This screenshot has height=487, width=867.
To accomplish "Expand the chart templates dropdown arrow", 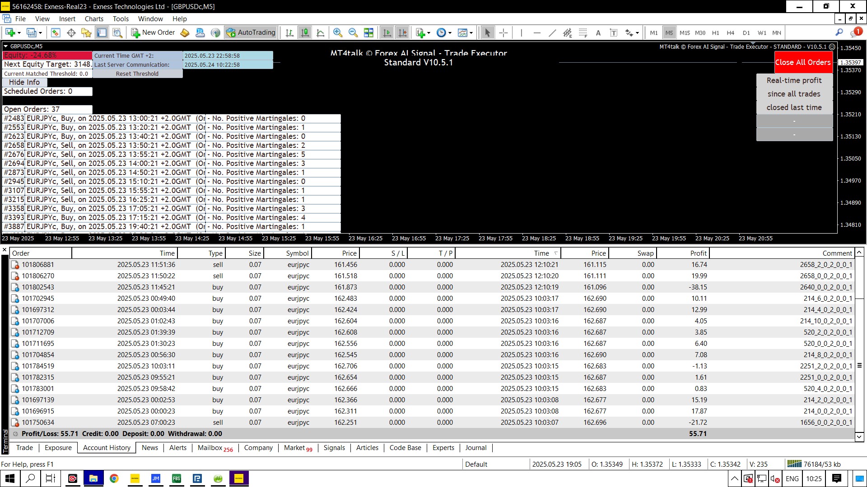I will click(x=471, y=32).
